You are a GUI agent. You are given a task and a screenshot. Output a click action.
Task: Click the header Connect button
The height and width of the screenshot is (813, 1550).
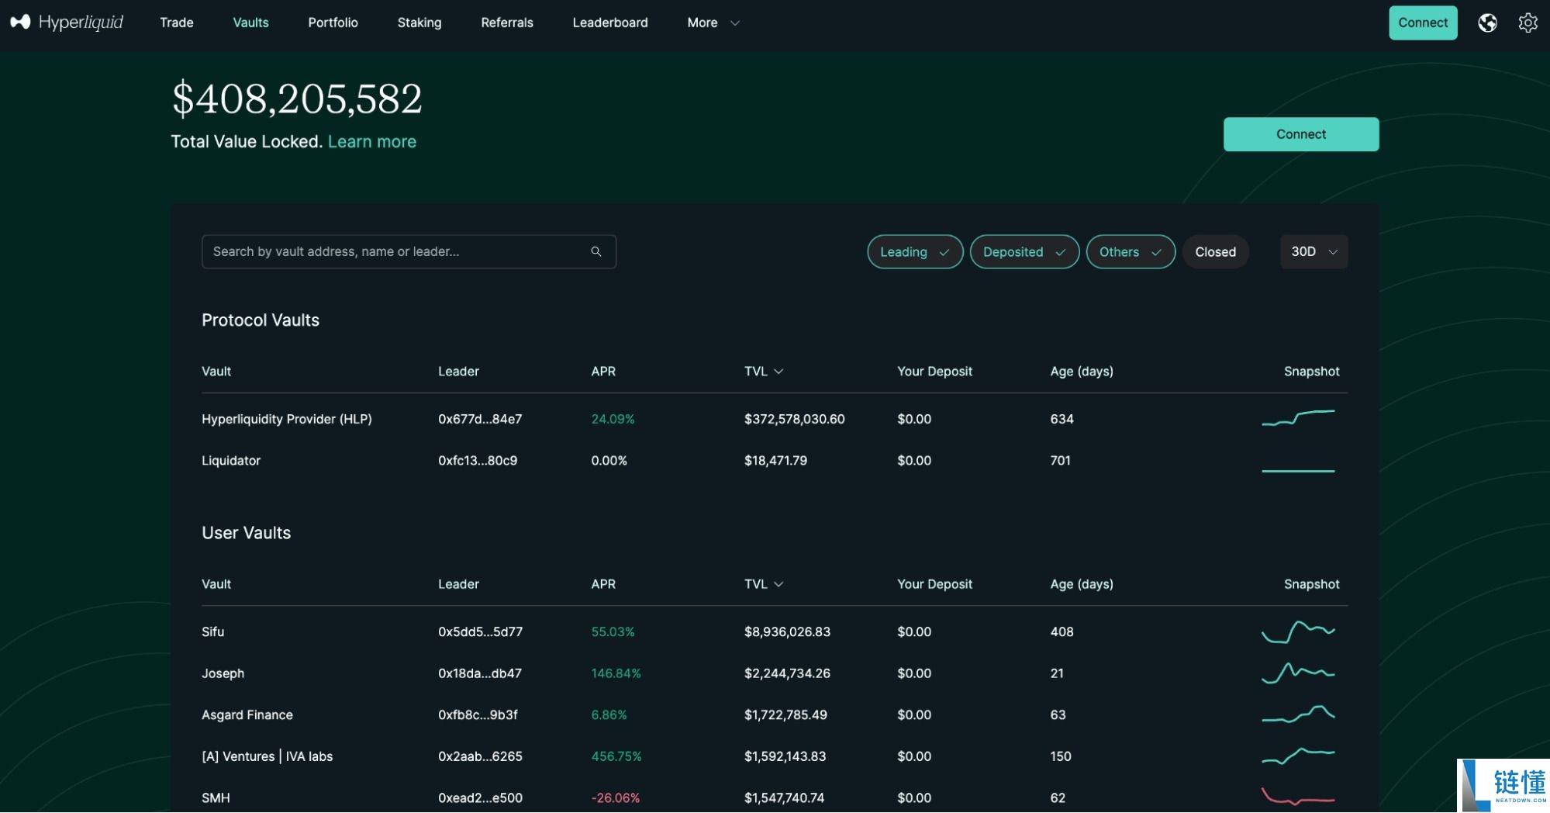coord(1423,22)
